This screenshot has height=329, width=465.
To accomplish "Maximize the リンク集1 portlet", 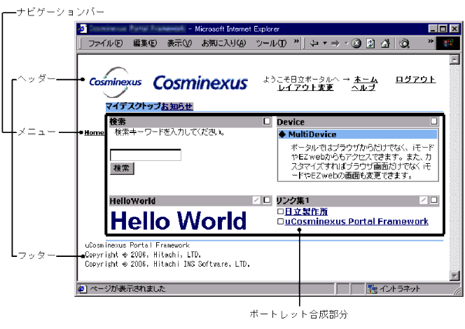I will click(x=434, y=200).
